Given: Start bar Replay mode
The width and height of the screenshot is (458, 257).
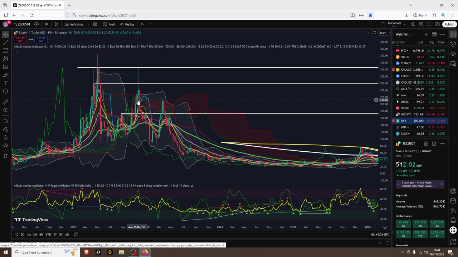Looking at the screenshot, I should point(127,24).
